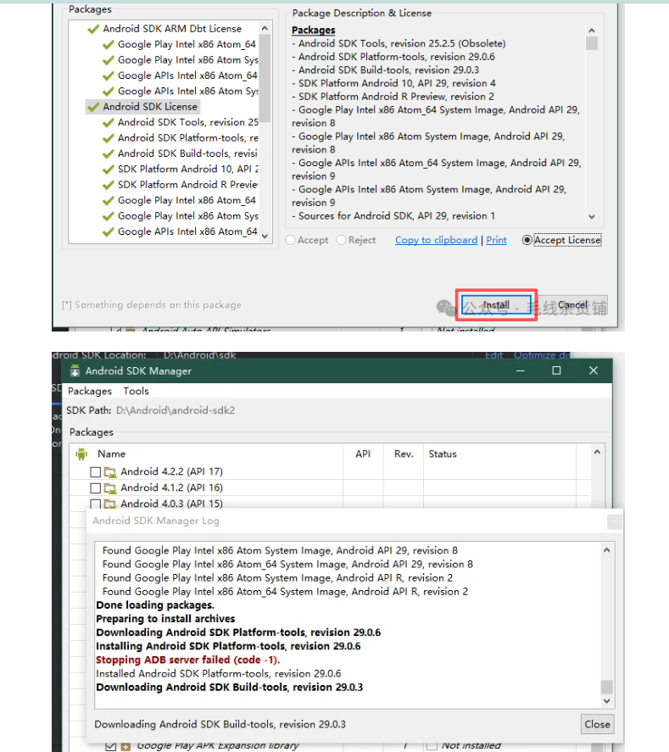669x752 pixels.
Task: Click Cancel in the license dialog
Action: coord(572,305)
